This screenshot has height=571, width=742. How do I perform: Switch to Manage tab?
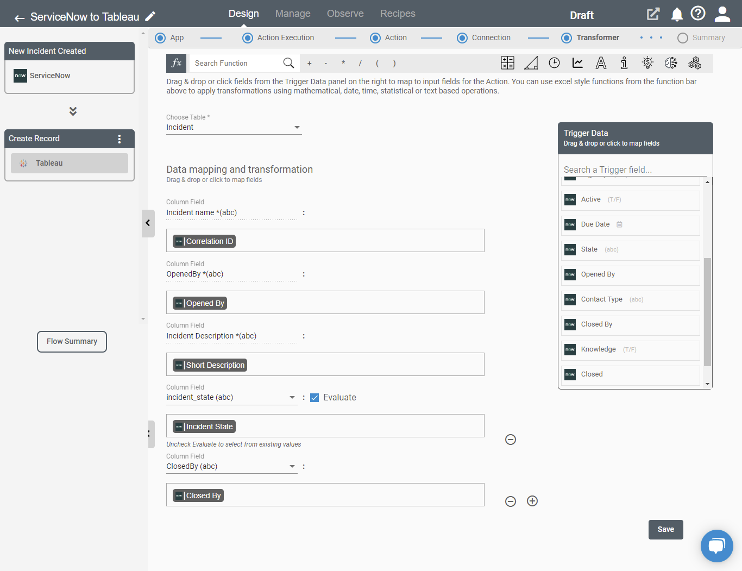293,14
